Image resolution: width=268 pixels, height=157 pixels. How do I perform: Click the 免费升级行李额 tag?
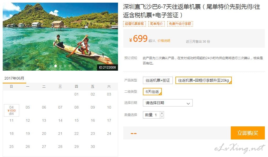pyautogui.click(x=180, y=24)
